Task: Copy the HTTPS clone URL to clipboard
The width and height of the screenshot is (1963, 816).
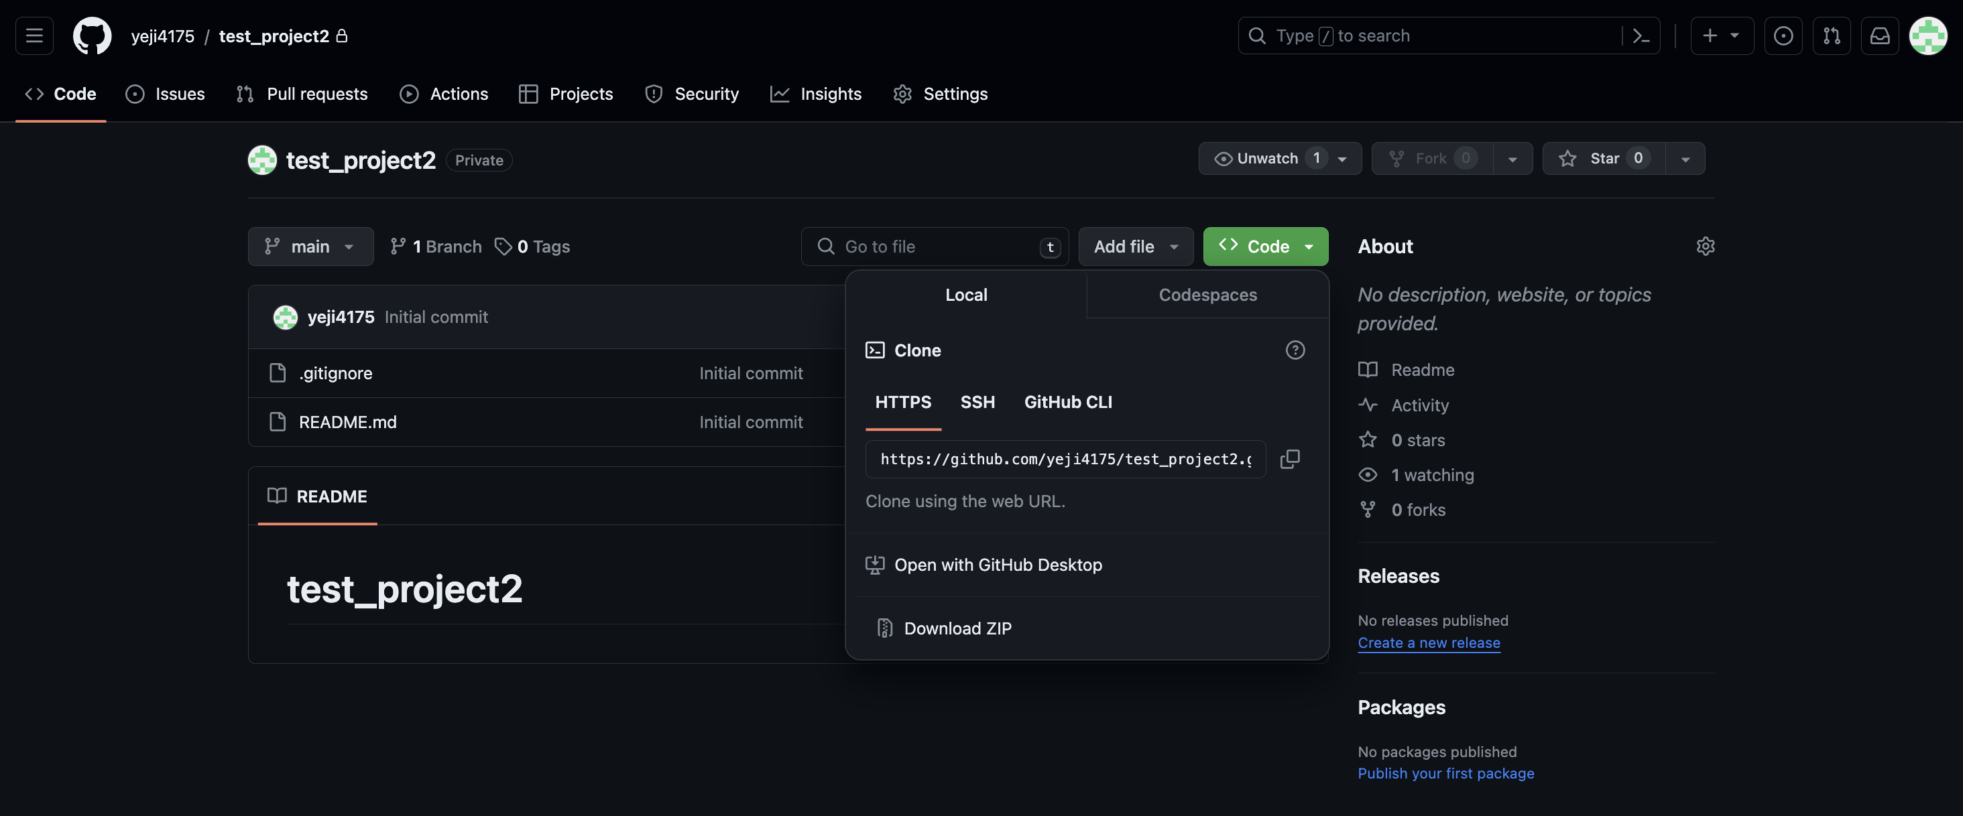Action: 1289,459
